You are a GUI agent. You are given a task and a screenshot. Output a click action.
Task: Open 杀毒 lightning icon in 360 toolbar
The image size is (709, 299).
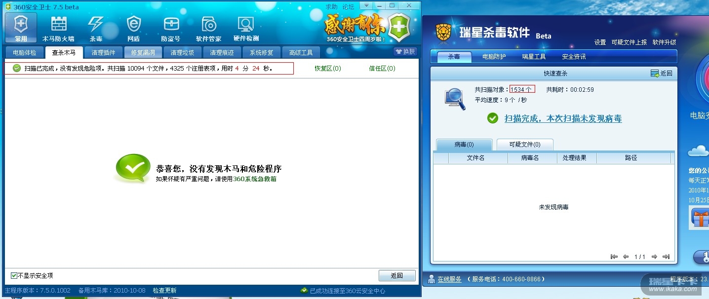click(96, 28)
